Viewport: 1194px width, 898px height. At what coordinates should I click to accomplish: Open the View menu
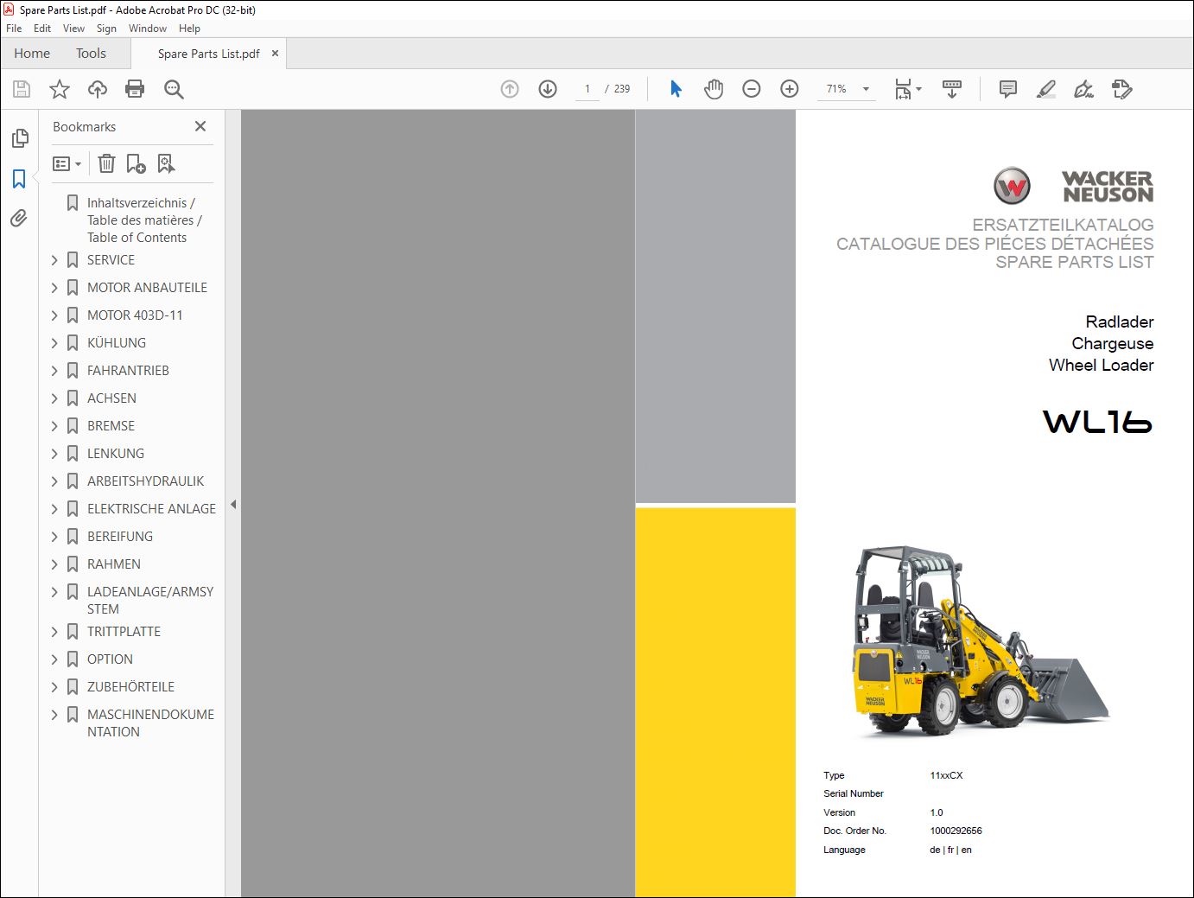coord(73,29)
